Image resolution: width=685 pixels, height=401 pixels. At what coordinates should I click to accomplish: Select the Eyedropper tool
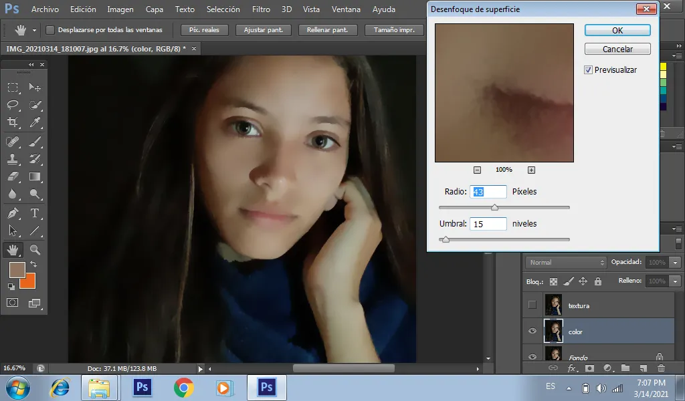pos(35,122)
